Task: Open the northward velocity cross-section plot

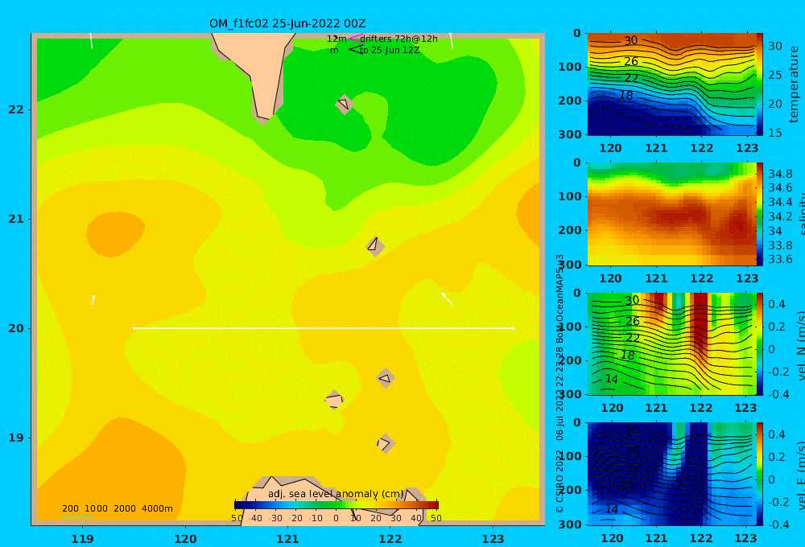Action: [x=671, y=343]
